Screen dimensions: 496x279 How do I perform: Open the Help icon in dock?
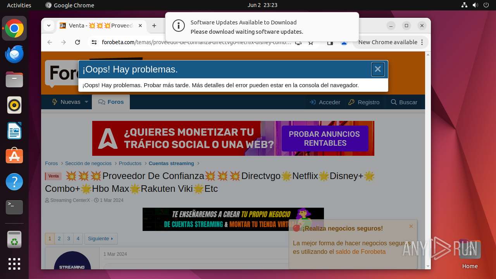(x=14, y=182)
